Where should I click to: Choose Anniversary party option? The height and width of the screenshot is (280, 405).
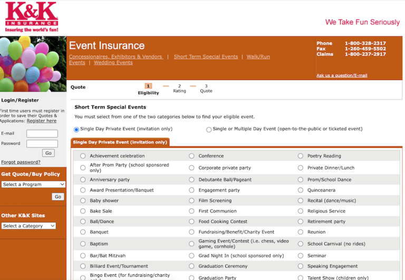[x=83, y=179]
